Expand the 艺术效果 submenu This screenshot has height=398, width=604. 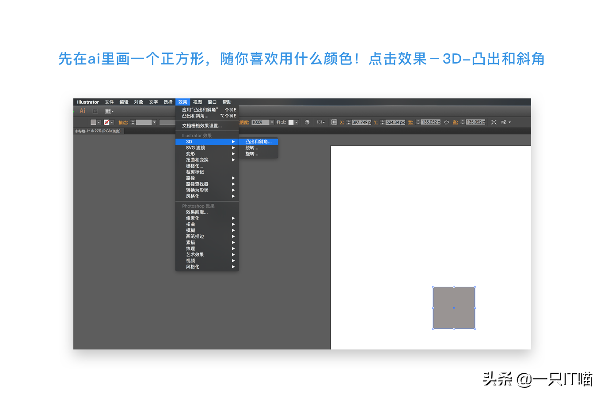[207, 255]
